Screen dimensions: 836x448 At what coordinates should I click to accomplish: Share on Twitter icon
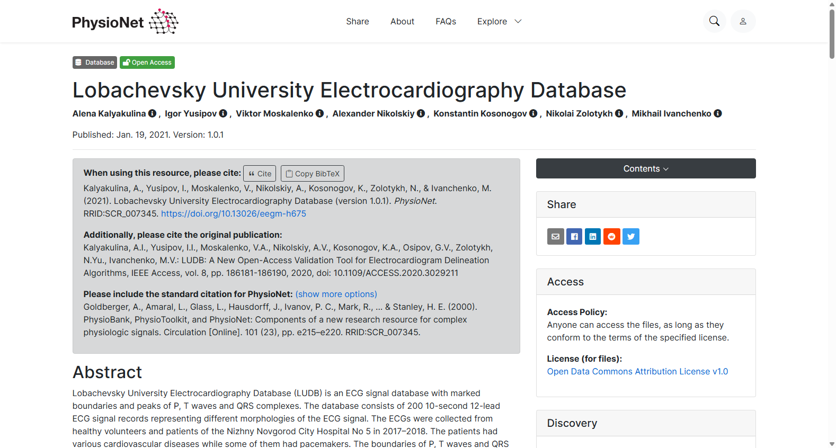pos(631,236)
